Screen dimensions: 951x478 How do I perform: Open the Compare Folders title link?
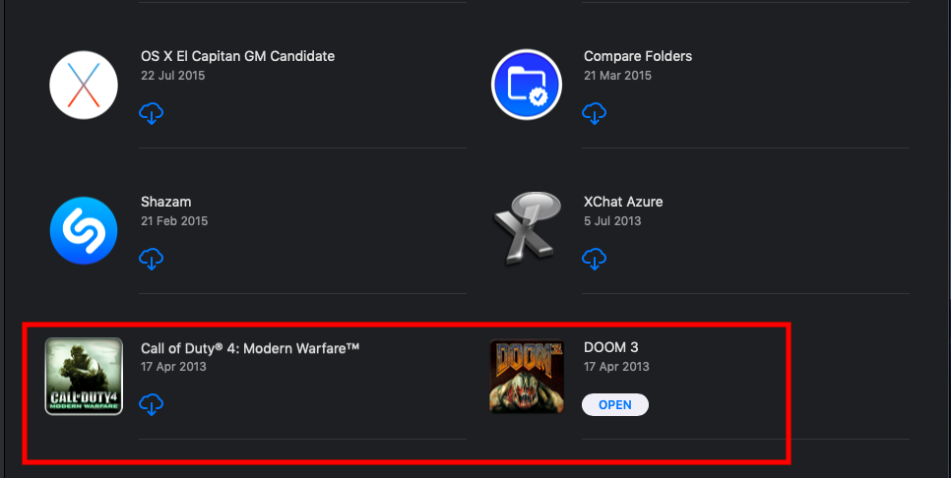637,56
